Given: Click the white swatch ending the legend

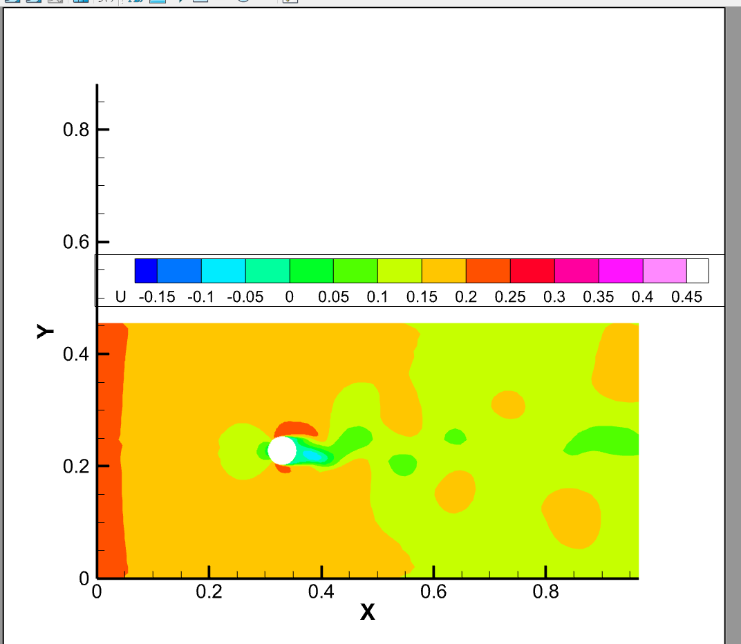Looking at the screenshot, I should point(697,271).
